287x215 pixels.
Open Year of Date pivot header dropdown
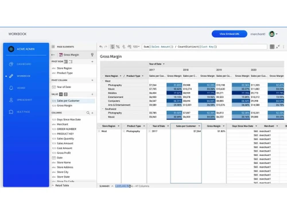coord(164,64)
